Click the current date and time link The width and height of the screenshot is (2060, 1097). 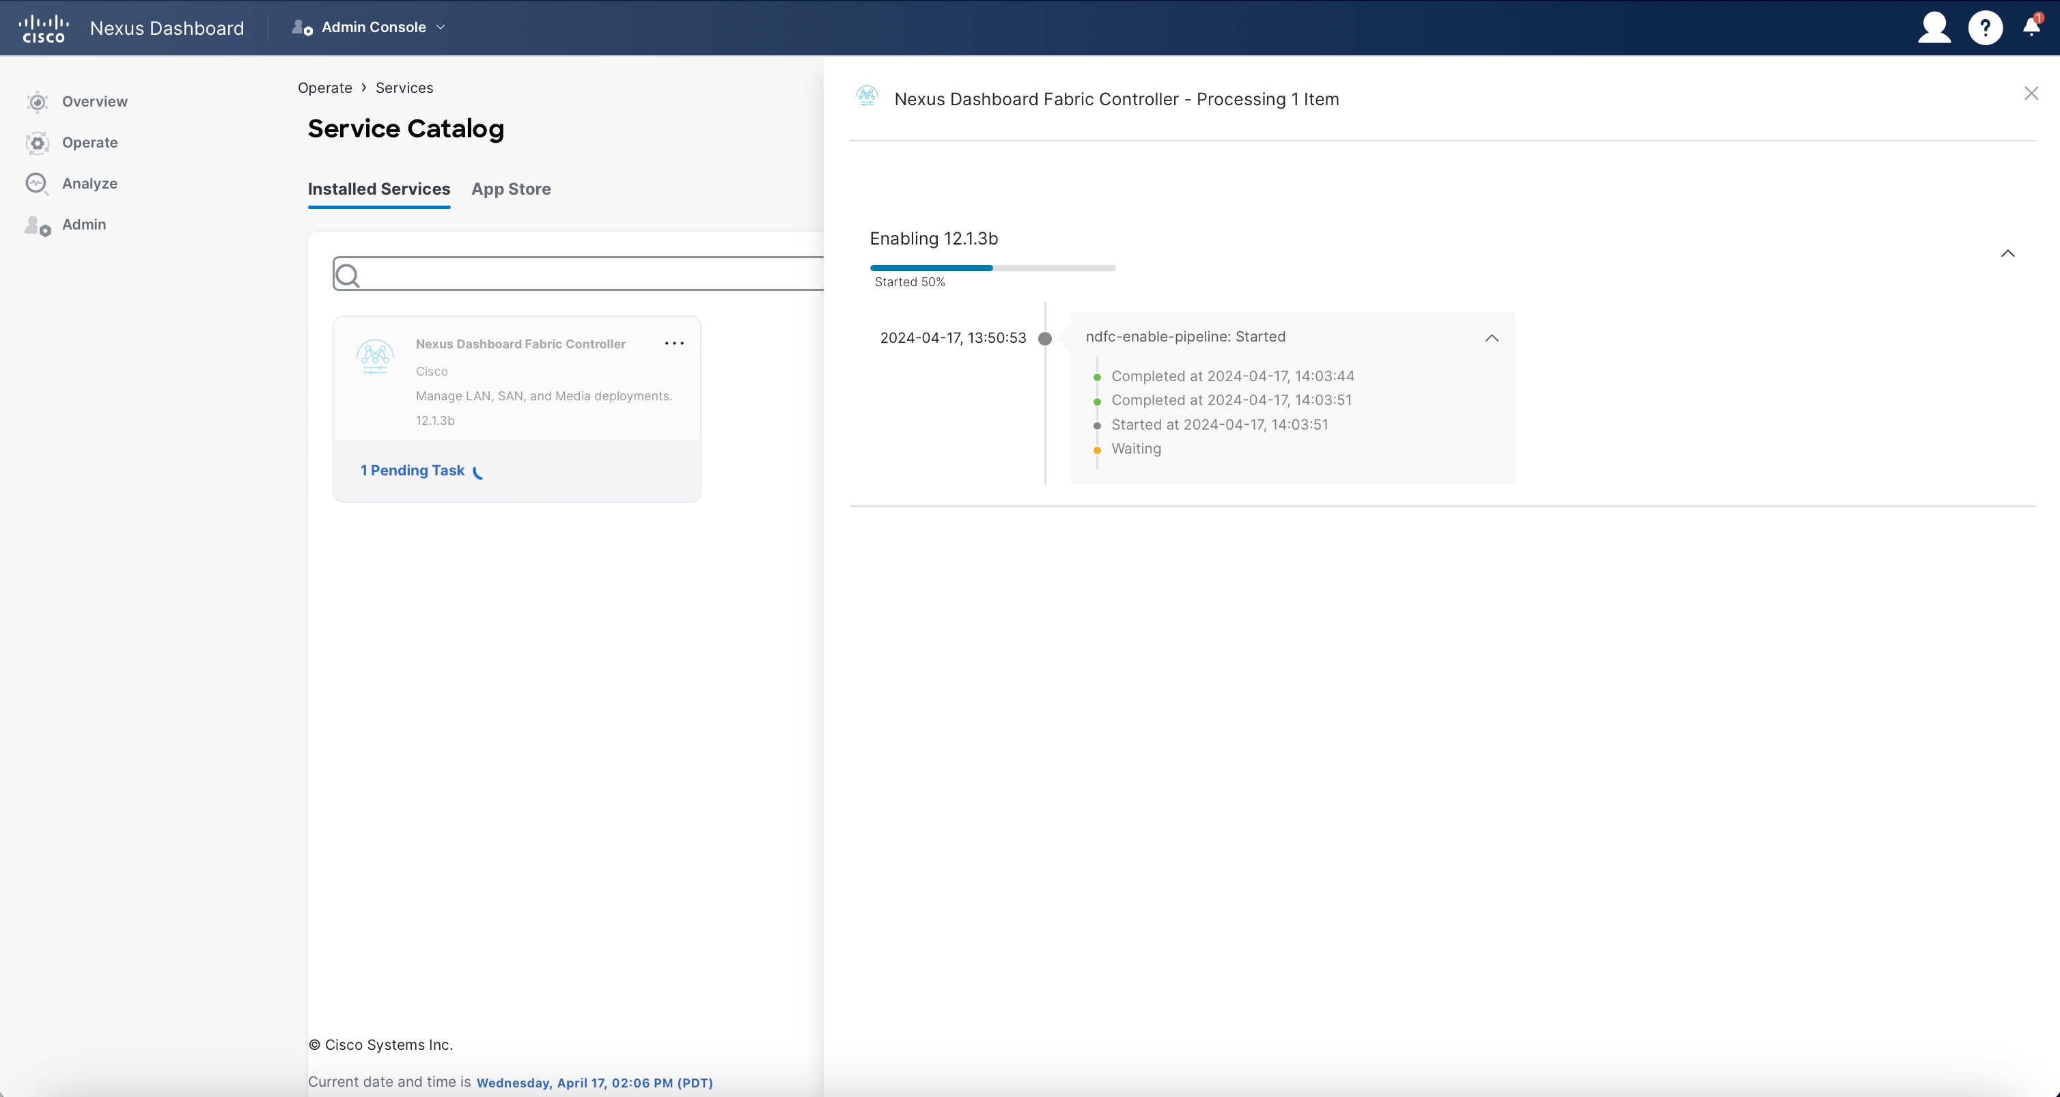tap(594, 1083)
